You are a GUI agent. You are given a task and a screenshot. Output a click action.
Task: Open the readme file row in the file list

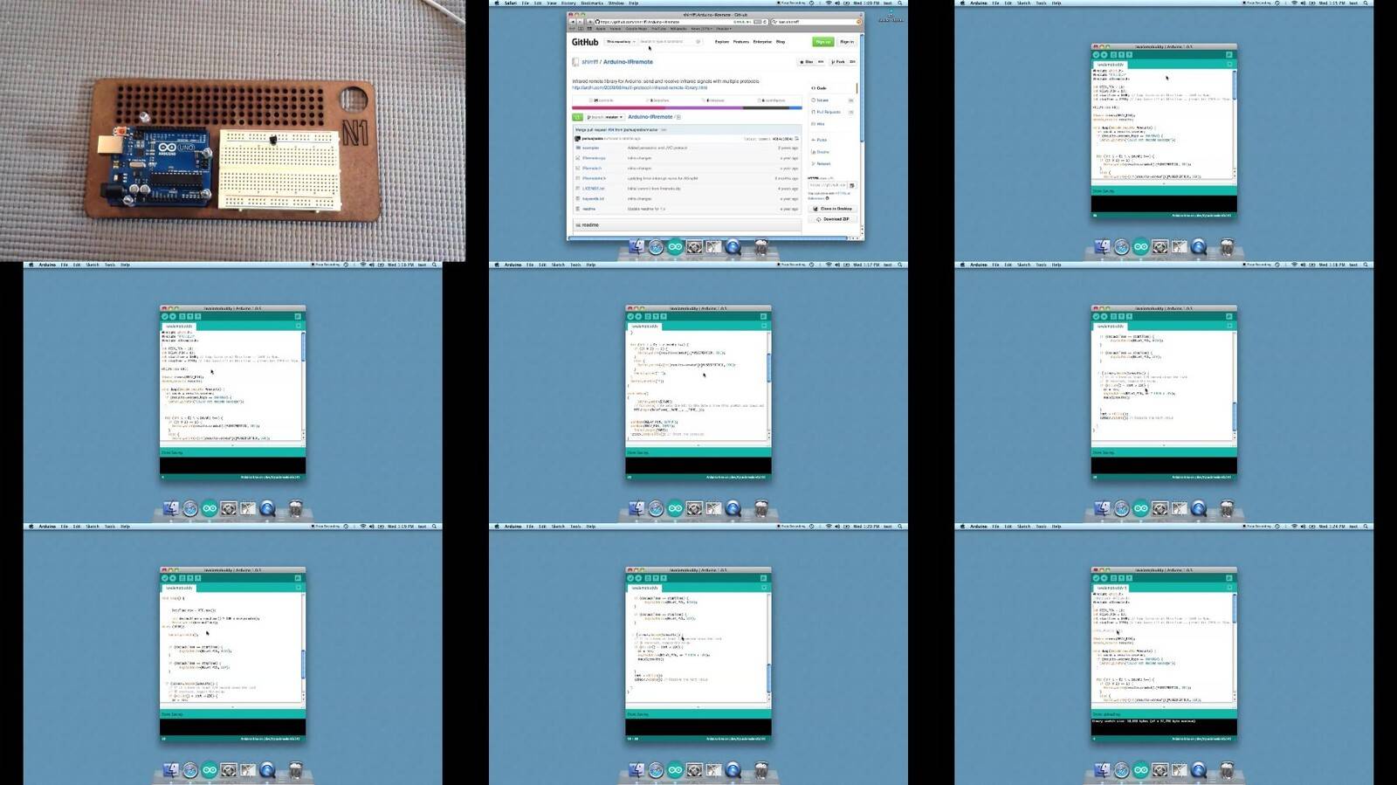click(687, 209)
